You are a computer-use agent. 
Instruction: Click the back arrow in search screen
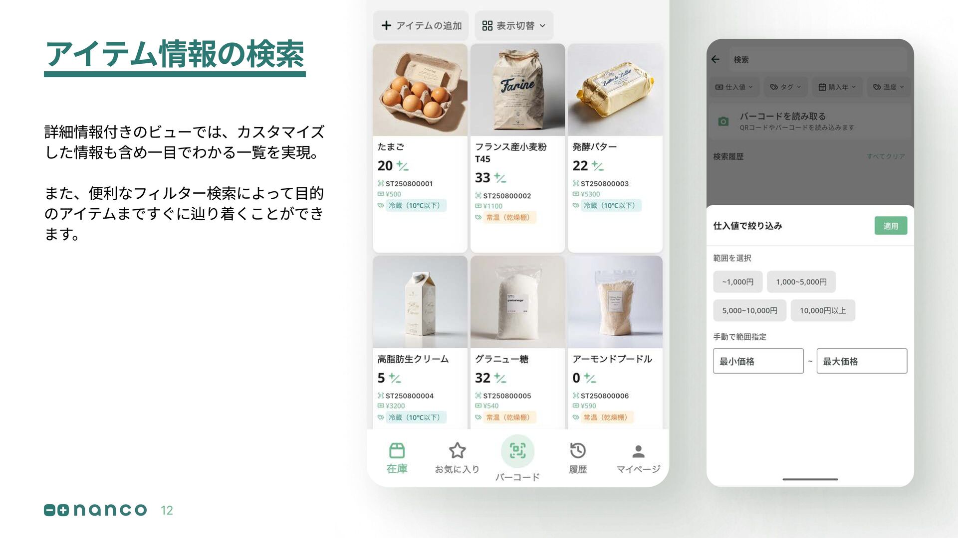(716, 59)
